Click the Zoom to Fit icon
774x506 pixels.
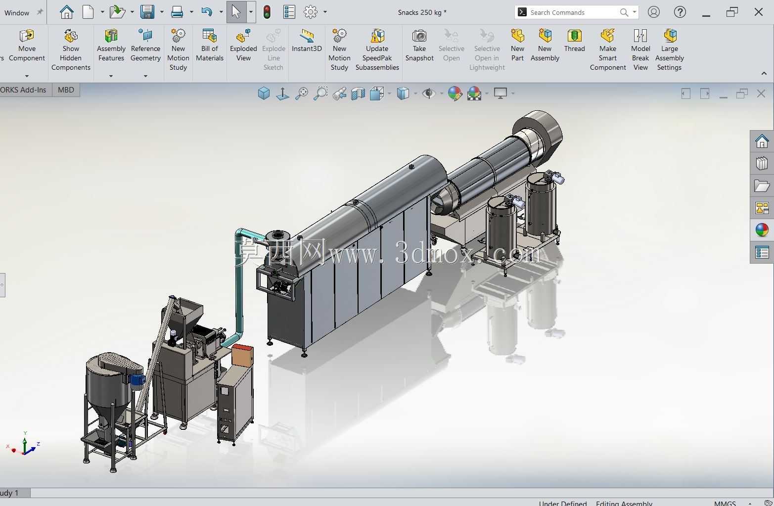pos(301,93)
